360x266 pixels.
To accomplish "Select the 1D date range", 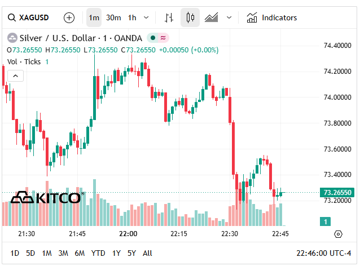I will [x=15, y=254].
